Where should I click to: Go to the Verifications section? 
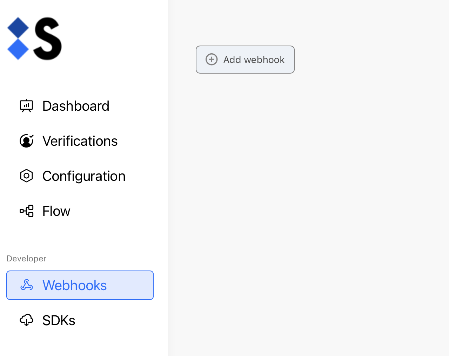tap(80, 141)
